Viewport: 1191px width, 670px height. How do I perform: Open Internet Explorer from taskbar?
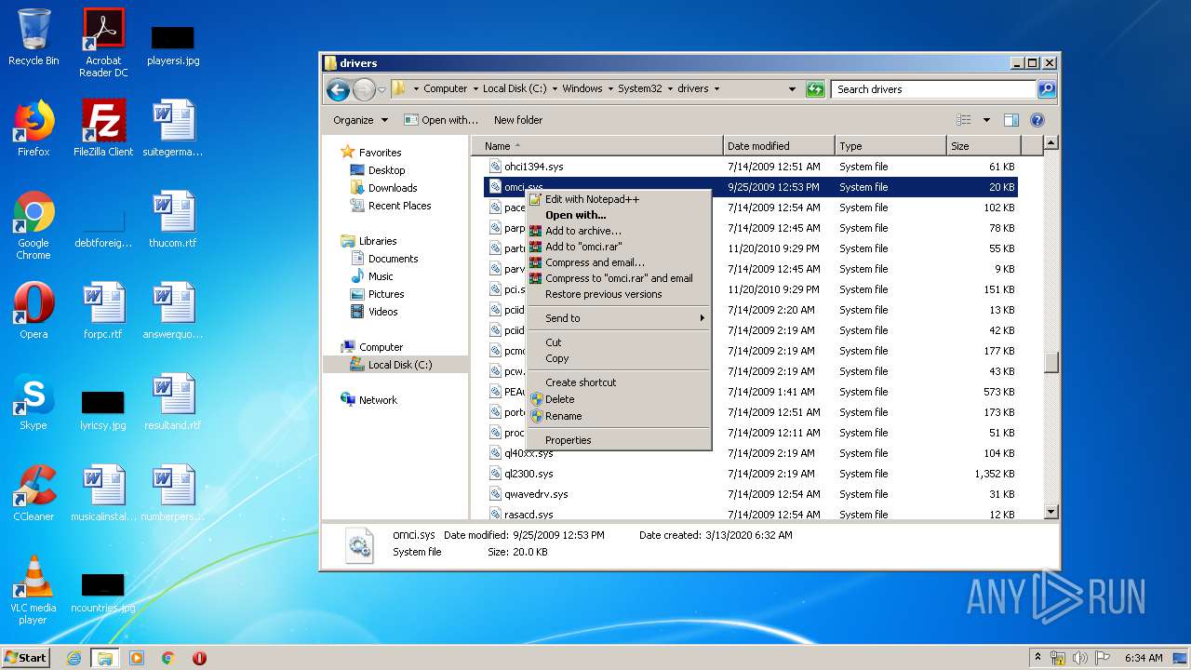(74, 658)
